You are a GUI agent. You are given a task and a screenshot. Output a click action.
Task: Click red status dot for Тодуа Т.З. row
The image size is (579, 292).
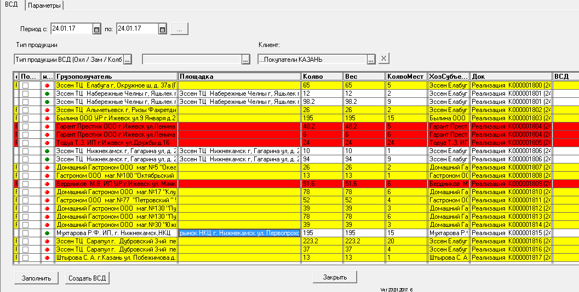point(47,143)
